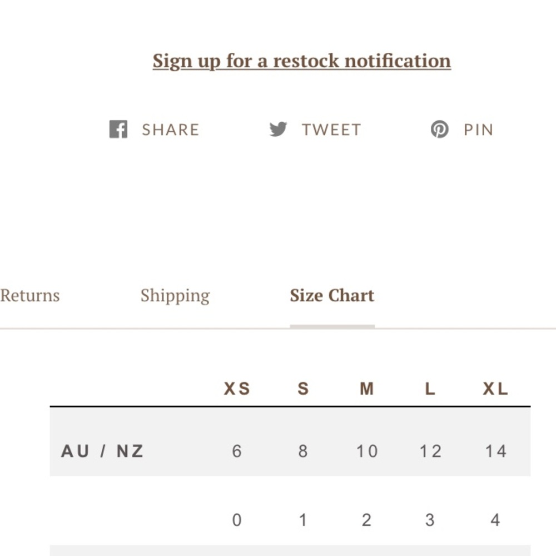The height and width of the screenshot is (556, 556).
Task: Click the XS column header
Action: 237,389
